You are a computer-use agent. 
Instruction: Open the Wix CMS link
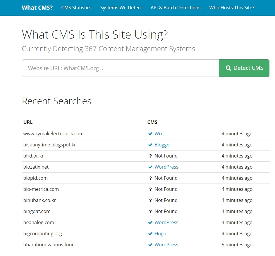tap(158, 134)
